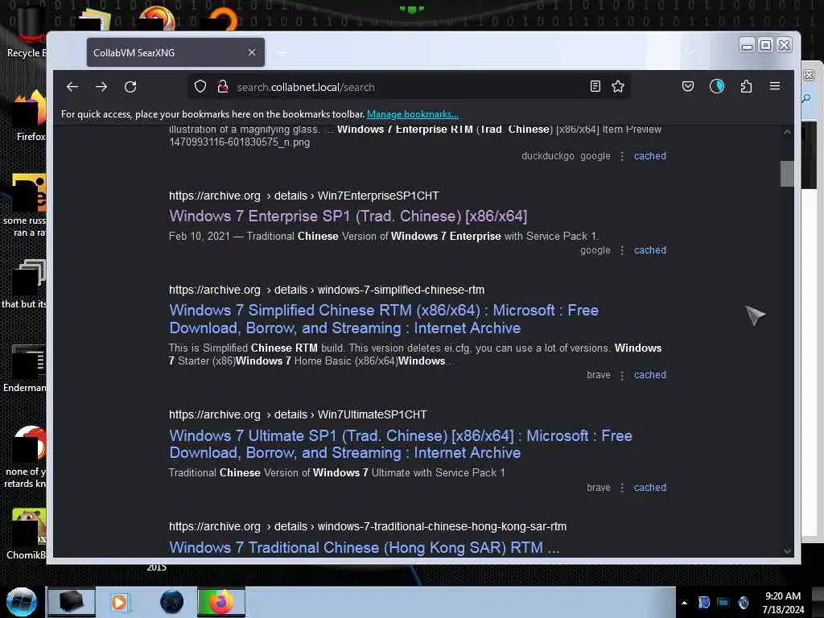
Task: Open the Manage bookmarks link
Action: (413, 114)
